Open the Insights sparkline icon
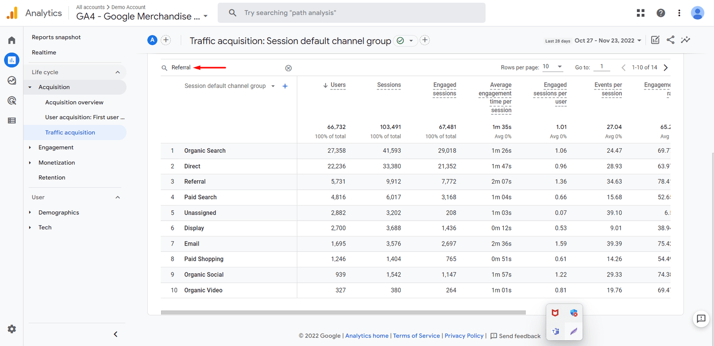 [685, 40]
